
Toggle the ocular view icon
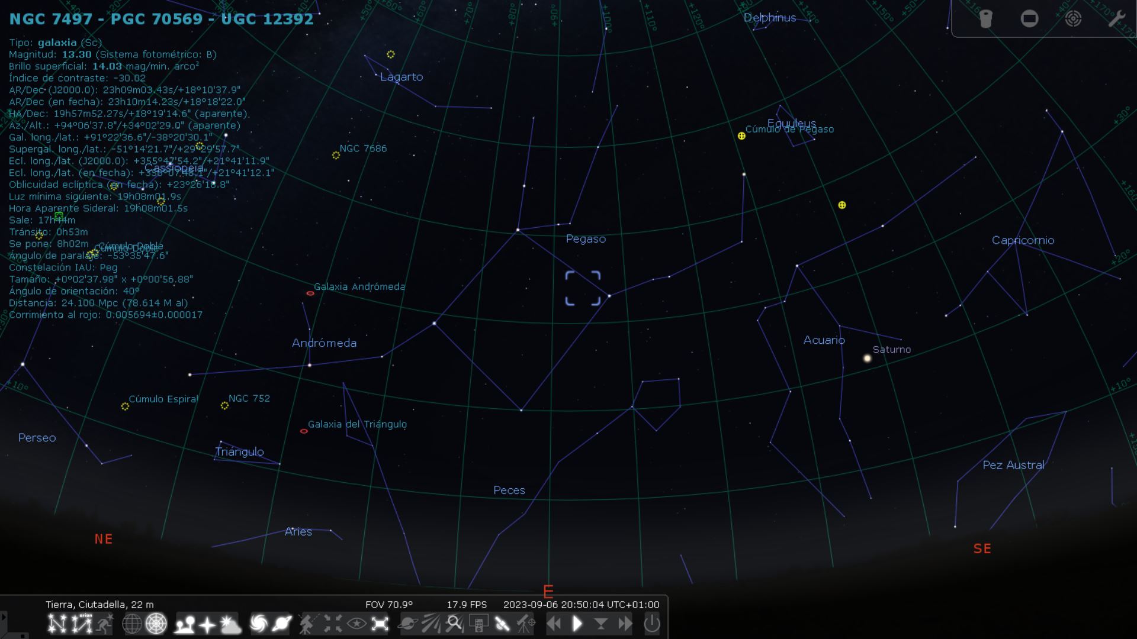[x=985, y=19]
